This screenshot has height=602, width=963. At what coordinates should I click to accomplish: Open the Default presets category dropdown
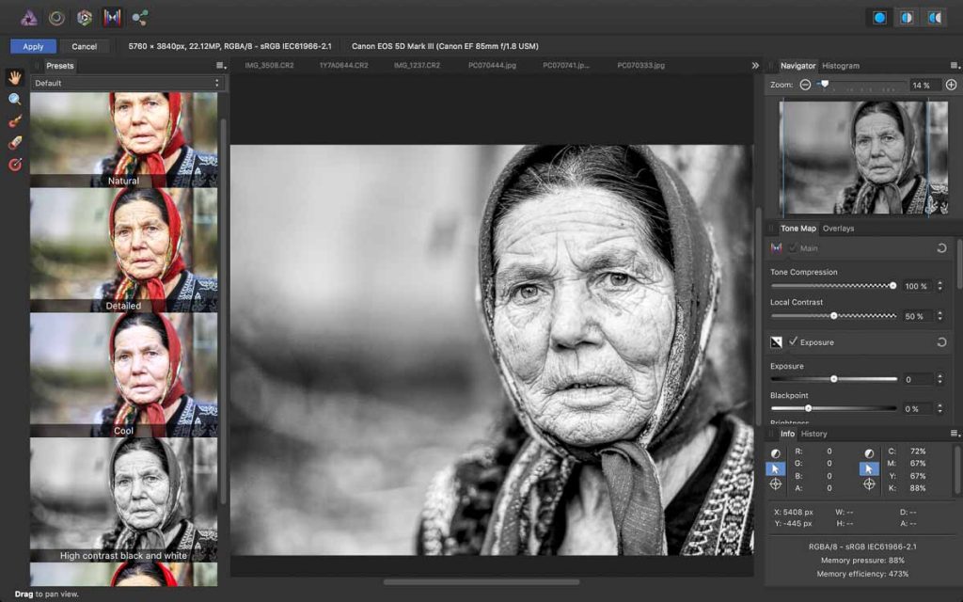[126, 83]
